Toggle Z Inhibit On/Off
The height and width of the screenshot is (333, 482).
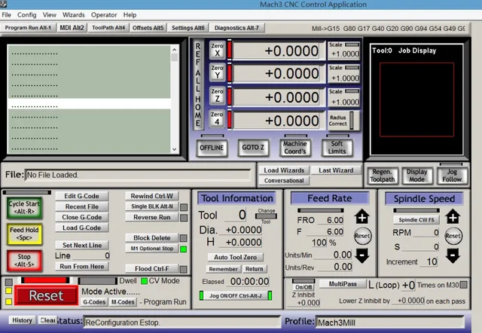point(304,287)
